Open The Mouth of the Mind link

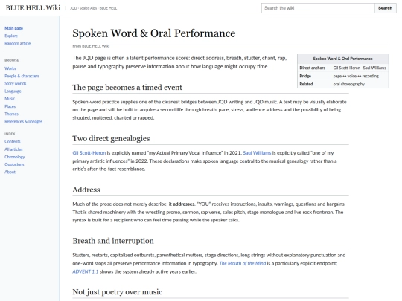click(243, 263)
